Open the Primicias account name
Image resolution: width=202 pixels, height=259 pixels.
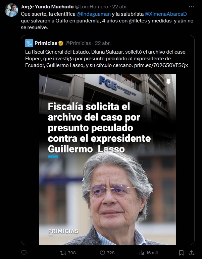point(46,43)
